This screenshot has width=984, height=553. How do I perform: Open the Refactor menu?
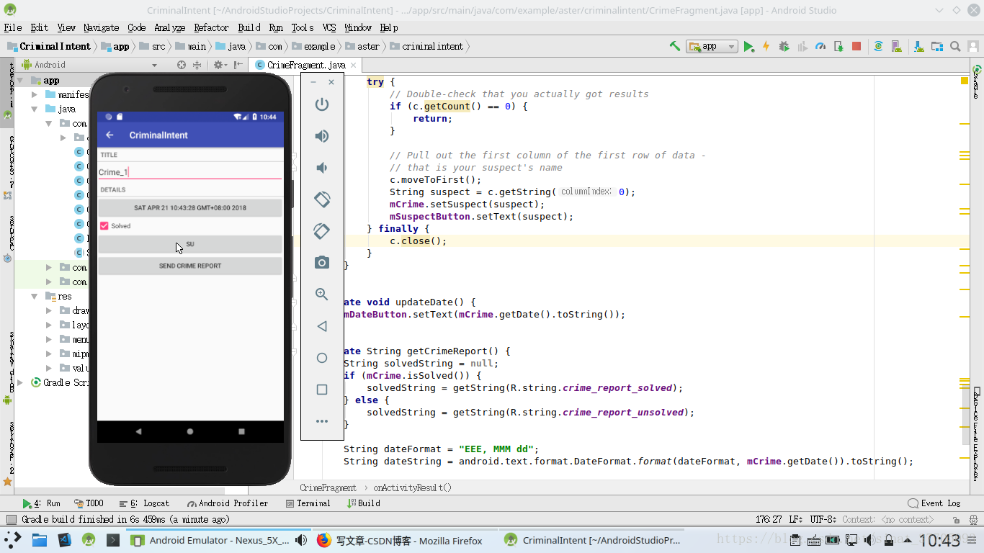click(211, 27)
